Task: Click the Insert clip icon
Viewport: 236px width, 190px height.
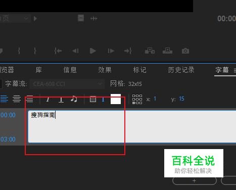Action: 150,51
